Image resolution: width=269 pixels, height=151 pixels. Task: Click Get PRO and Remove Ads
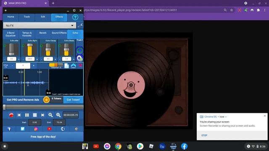point(23,100)
